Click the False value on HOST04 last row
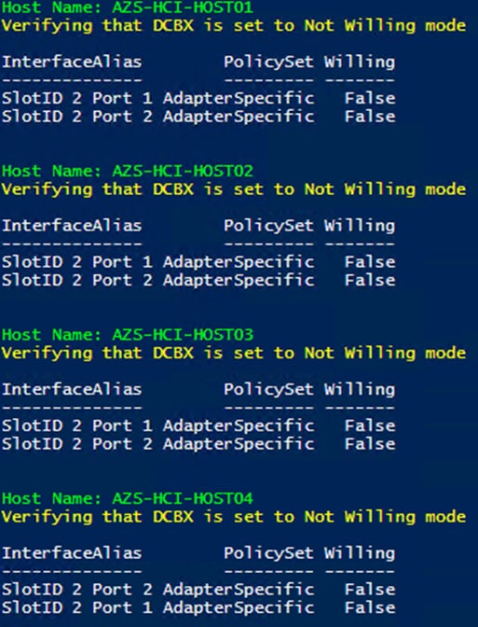The image size is (478, 627). (370, 608)
